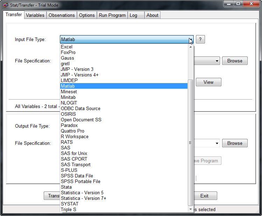Open the Run Program tab
Image resolution: width=262 pixels, height=216 pixels.
pos(112,15)
